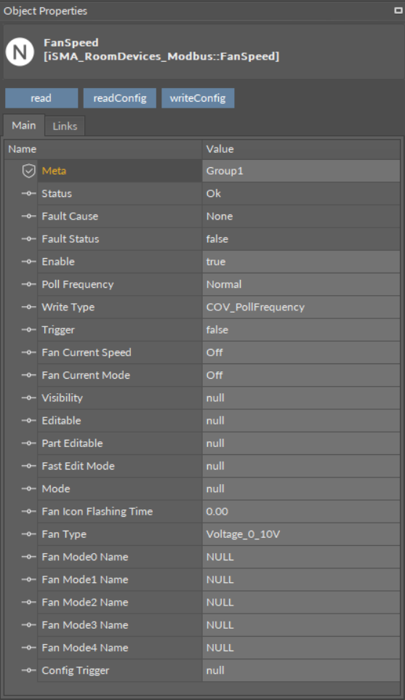Image resolution: width=405 pixels, height=700 pixels.
Task: Click the writeConfig button
Action: [198, 98]
